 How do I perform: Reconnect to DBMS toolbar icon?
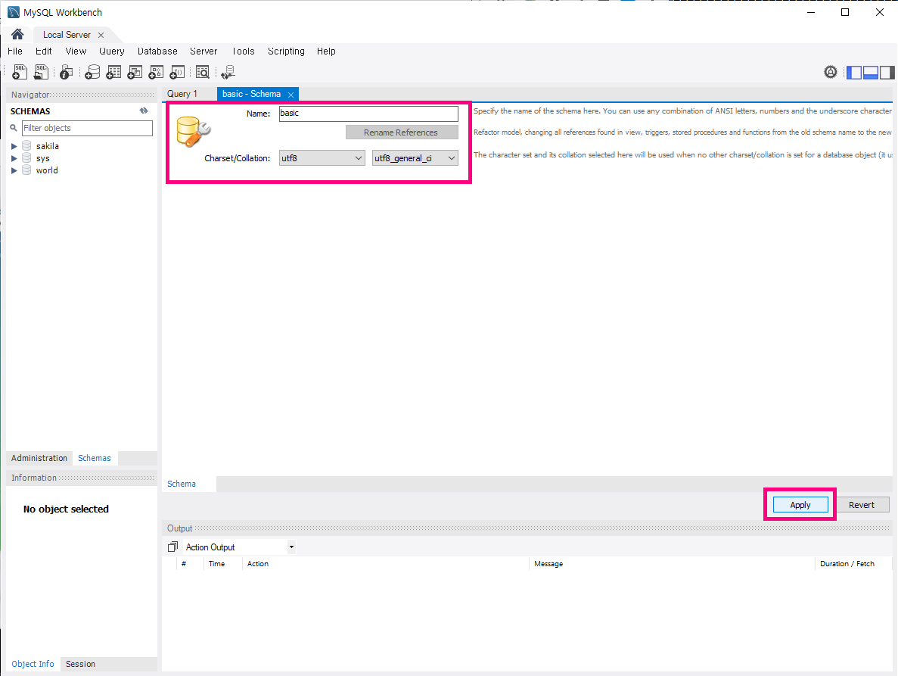(x=228, y=72)
